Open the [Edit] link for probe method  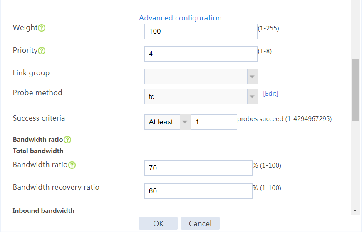(x=270, y=94)
